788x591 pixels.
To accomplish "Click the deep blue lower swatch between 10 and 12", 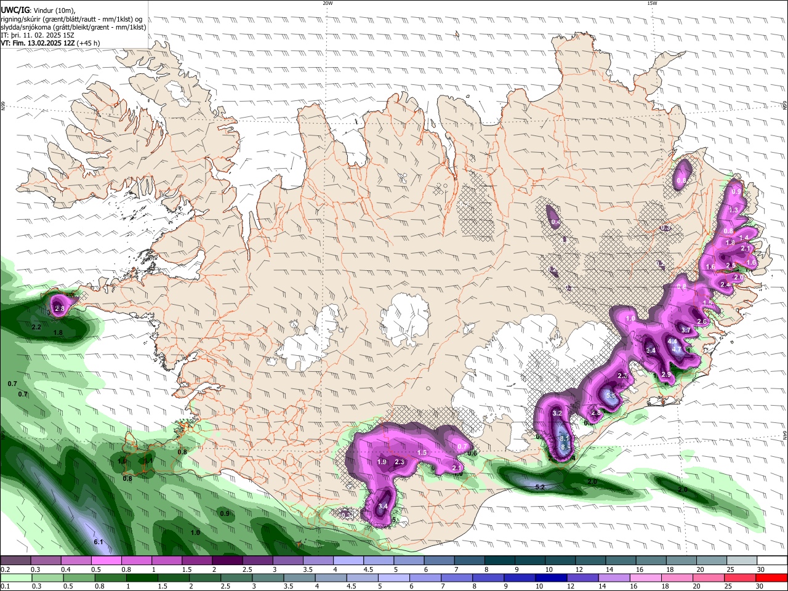I will tap(550, 577).
